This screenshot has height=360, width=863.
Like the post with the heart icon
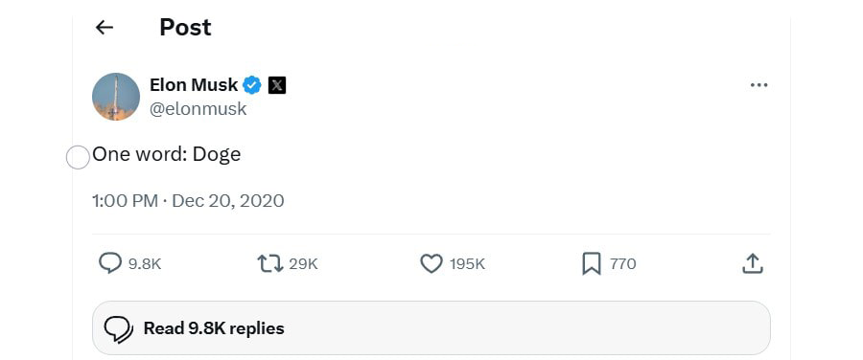coord(431,264)
